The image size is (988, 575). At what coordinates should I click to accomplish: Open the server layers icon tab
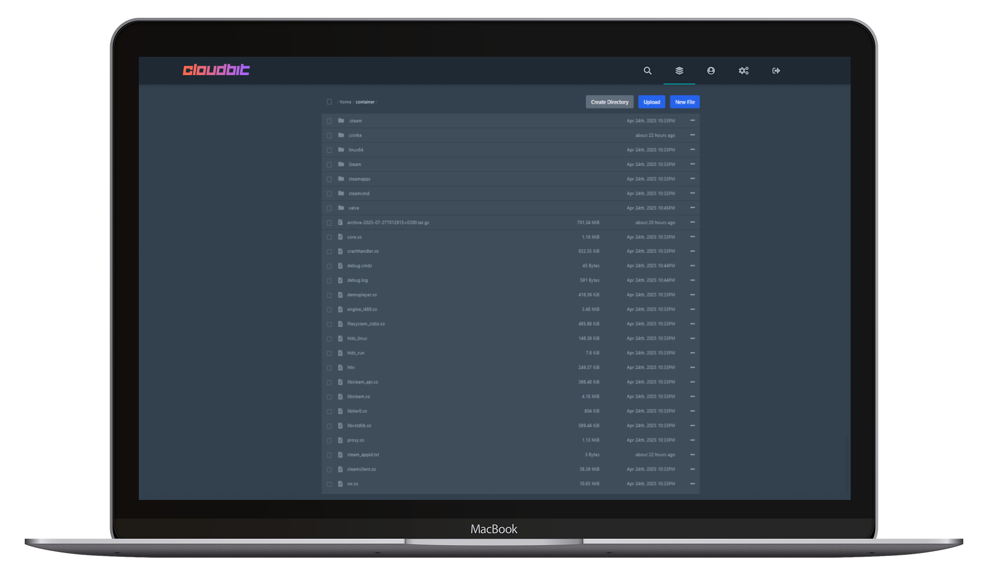point(679,71)
